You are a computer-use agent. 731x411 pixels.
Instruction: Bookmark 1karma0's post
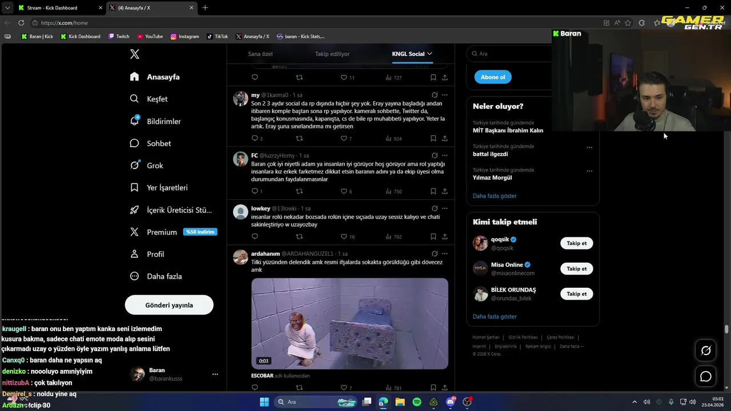pos(433,138)
